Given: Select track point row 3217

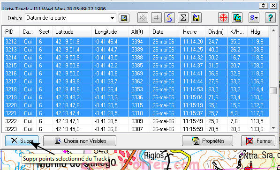Looking at the screenshot, I should (x=136, y=81).
